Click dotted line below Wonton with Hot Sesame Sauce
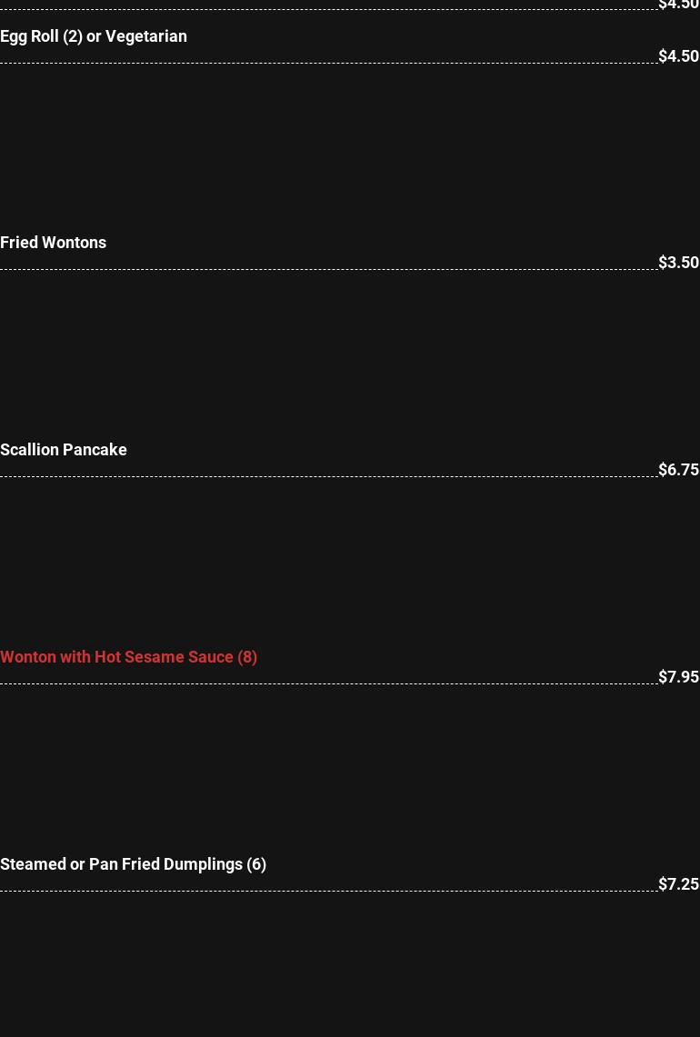 [x=327, y=683]
